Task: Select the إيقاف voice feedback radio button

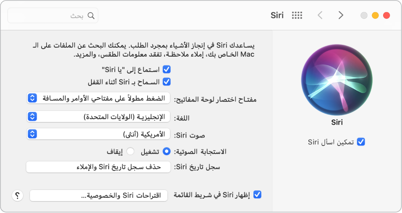Action: [x=130, y=151]
